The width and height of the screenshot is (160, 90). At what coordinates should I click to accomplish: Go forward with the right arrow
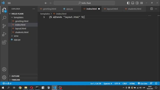pos(50,3)
